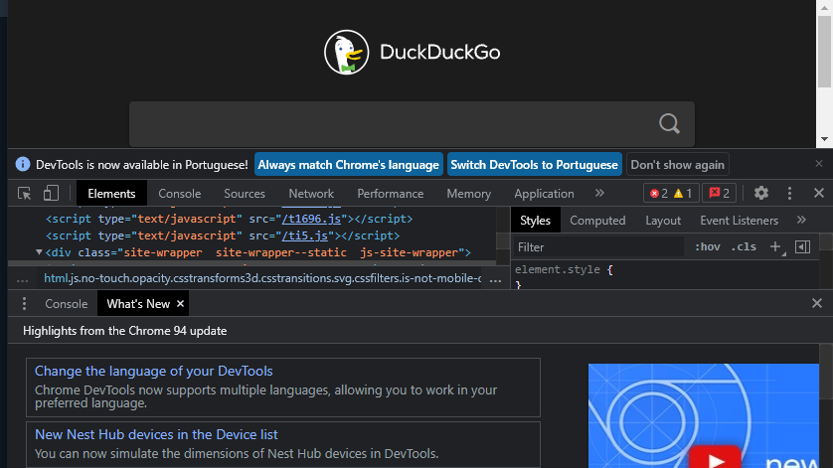Open the drawer three-dot menu
This screenshot has width=833, height=468.
tap(25, 303)
